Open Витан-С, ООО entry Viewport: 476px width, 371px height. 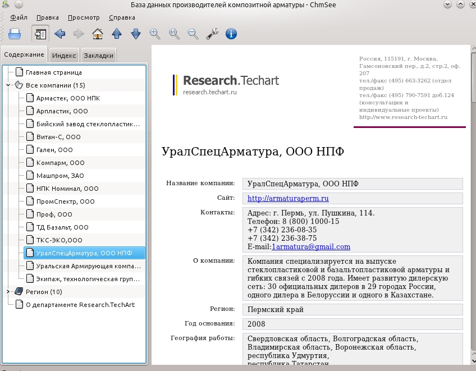[x=58, y=137]
